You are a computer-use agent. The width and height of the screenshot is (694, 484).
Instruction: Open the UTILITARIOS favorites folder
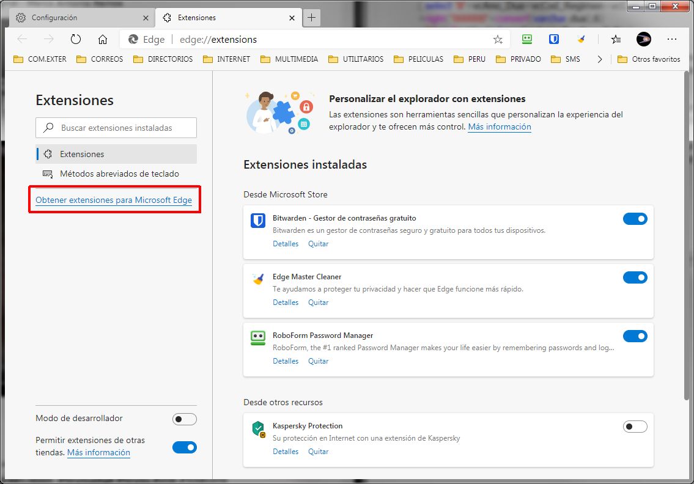coord(356,59)
